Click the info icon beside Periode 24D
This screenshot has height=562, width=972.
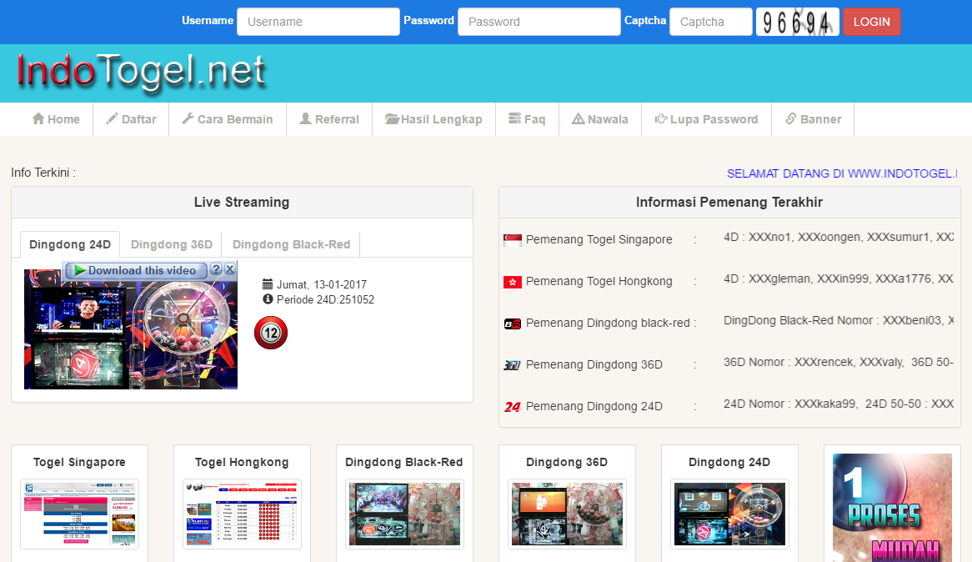coord(268,299)
